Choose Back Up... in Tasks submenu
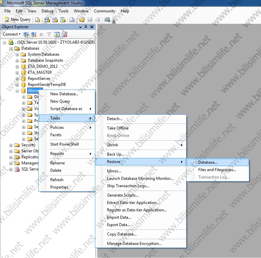Image resolution: width=261 pixels, height=258 pixels. coord(115,154)
